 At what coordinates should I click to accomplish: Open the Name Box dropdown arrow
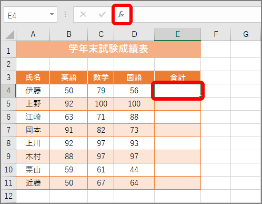(52, 14)
